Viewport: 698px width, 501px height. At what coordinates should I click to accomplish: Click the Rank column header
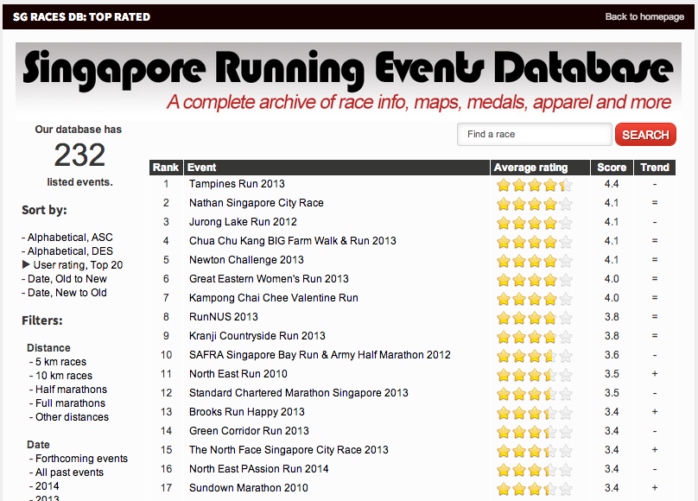pos(166,168)
